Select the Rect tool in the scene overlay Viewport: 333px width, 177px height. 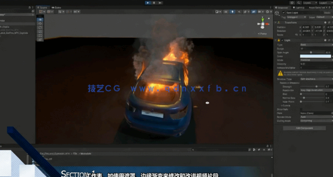(x=40, y=36)
